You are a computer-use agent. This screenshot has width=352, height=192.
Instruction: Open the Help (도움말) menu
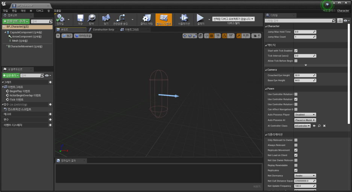click(x=58, y=11)
